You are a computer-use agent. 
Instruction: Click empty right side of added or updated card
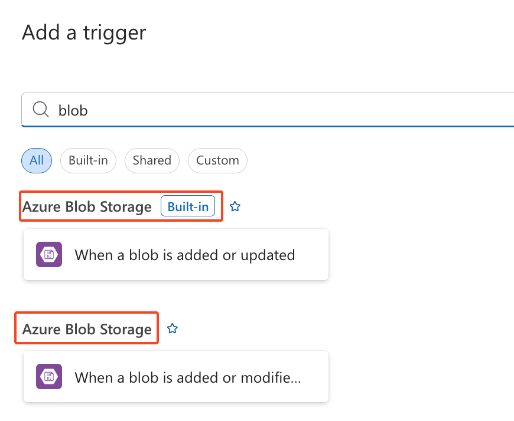312,255
